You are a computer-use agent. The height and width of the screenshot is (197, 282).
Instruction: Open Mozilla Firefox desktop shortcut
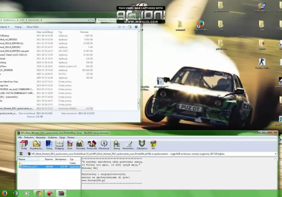[201, 26]
